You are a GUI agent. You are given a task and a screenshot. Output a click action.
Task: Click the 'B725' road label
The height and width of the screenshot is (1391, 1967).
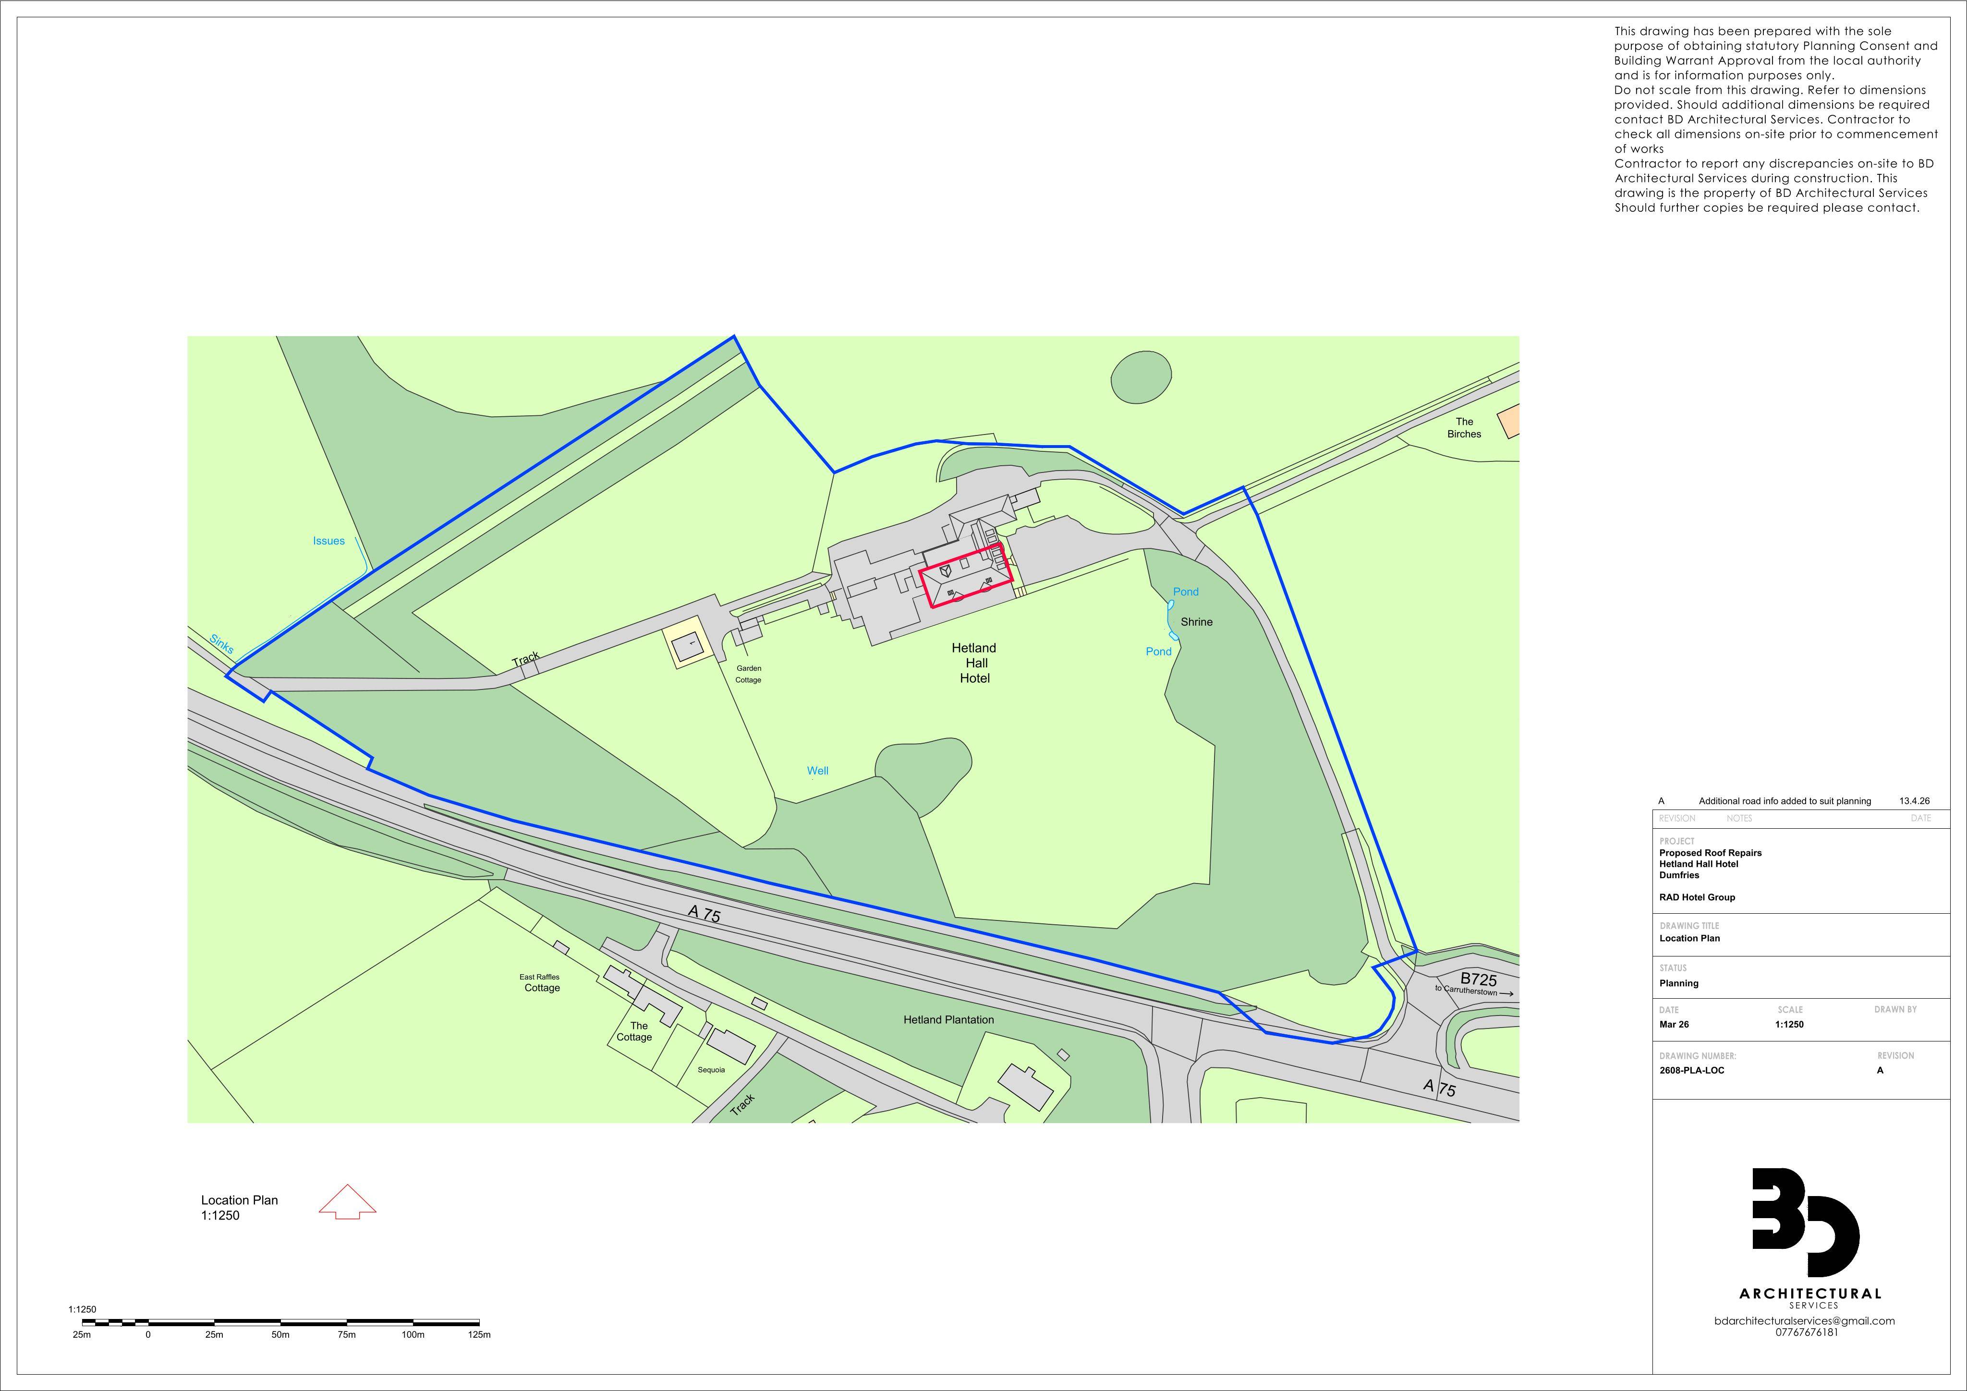(x=1478, y=979)
